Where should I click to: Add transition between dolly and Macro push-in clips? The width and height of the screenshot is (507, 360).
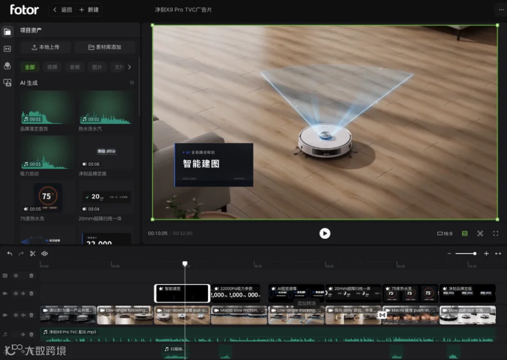coord(382,315)
